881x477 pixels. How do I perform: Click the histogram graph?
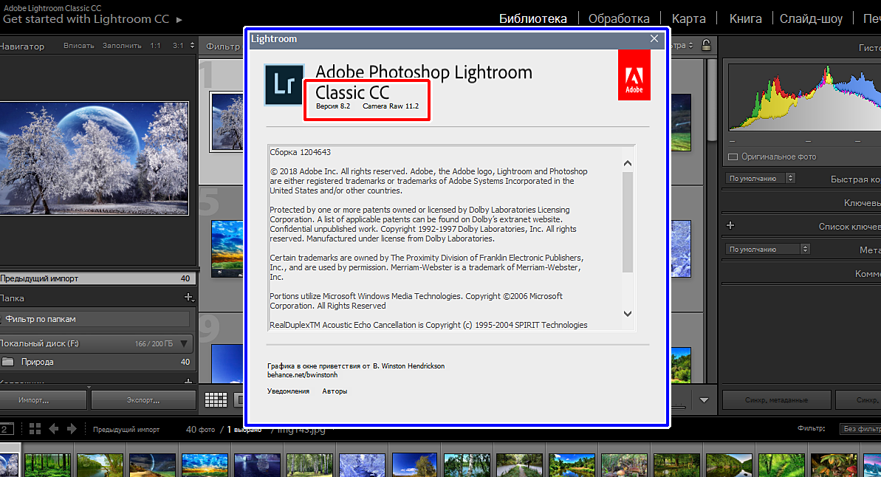coord(805,97)
